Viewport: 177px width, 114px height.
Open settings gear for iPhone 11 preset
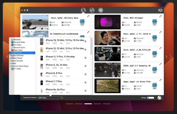(85, 58)
